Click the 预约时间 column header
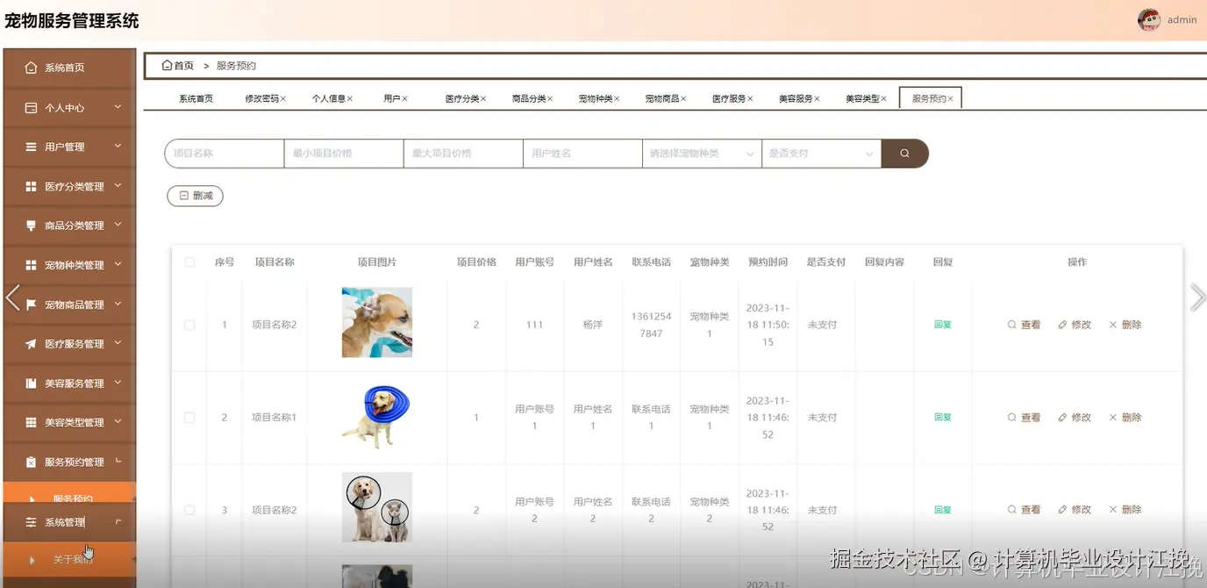Screen dimensions: 1207x588 [768, 262]
